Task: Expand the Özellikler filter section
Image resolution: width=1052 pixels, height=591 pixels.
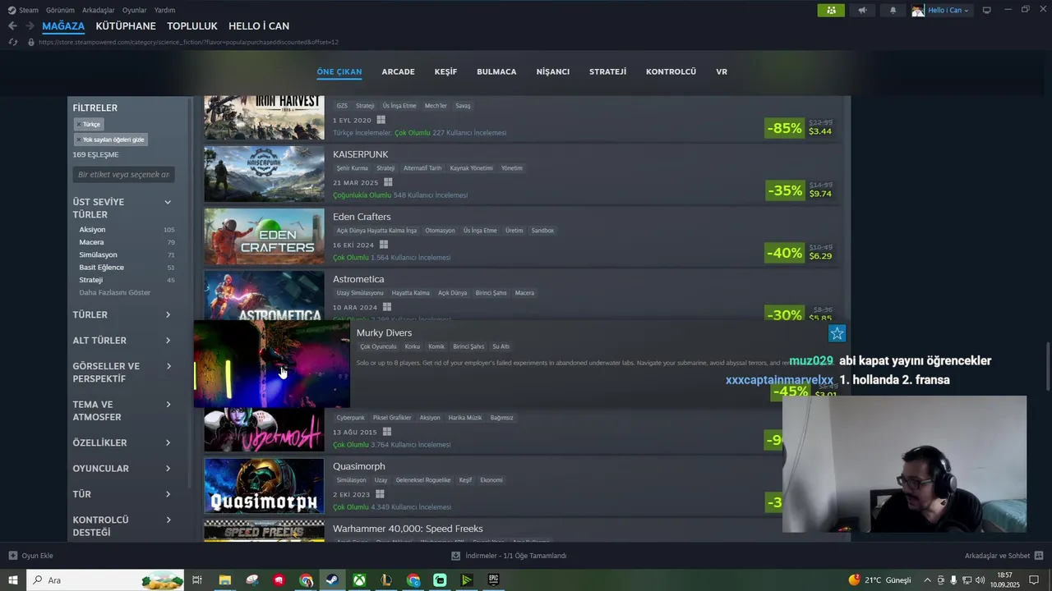Action: [x=168, y=442]
